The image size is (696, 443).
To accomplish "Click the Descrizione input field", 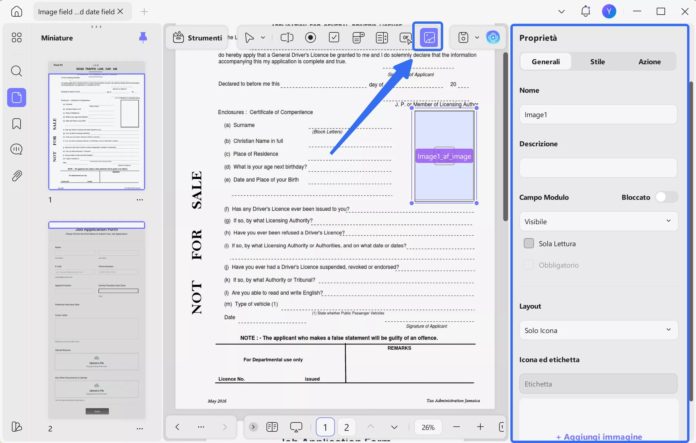I will coord(598,168).
